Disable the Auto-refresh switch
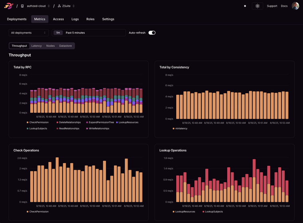 [x=152, y=33]
